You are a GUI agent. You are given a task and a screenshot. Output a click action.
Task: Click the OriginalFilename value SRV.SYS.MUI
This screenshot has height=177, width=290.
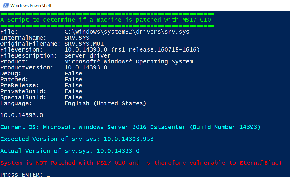pos(84,44)
